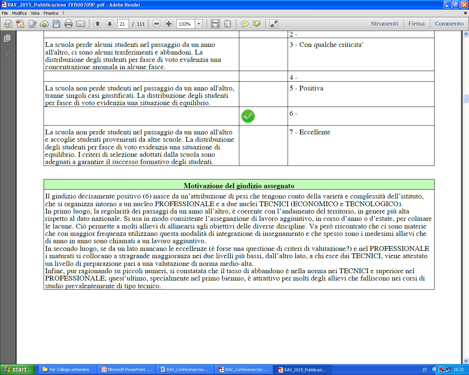This screenshot has width=469, height=375.
Task: Click the '4 -' rating cell
Action: tap(361, 77)
